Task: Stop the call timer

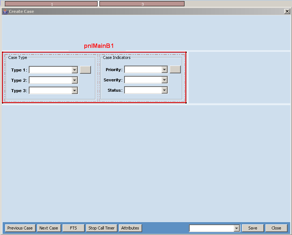Action: [102, 228]
